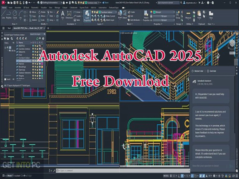Click the Rotate tool
This screenshot has width=239, height=179.
(x=42, y=12)
